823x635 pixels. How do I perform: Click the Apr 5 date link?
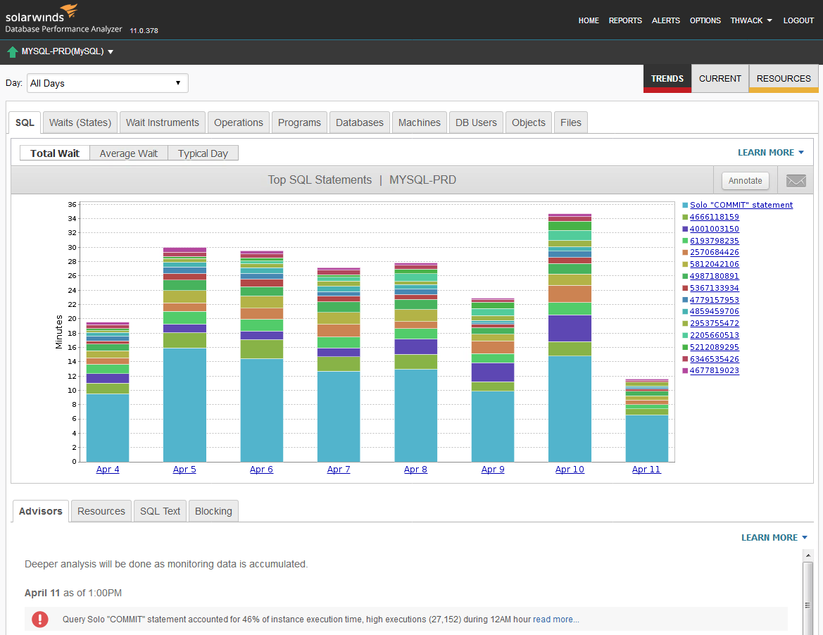click(184, 469)
